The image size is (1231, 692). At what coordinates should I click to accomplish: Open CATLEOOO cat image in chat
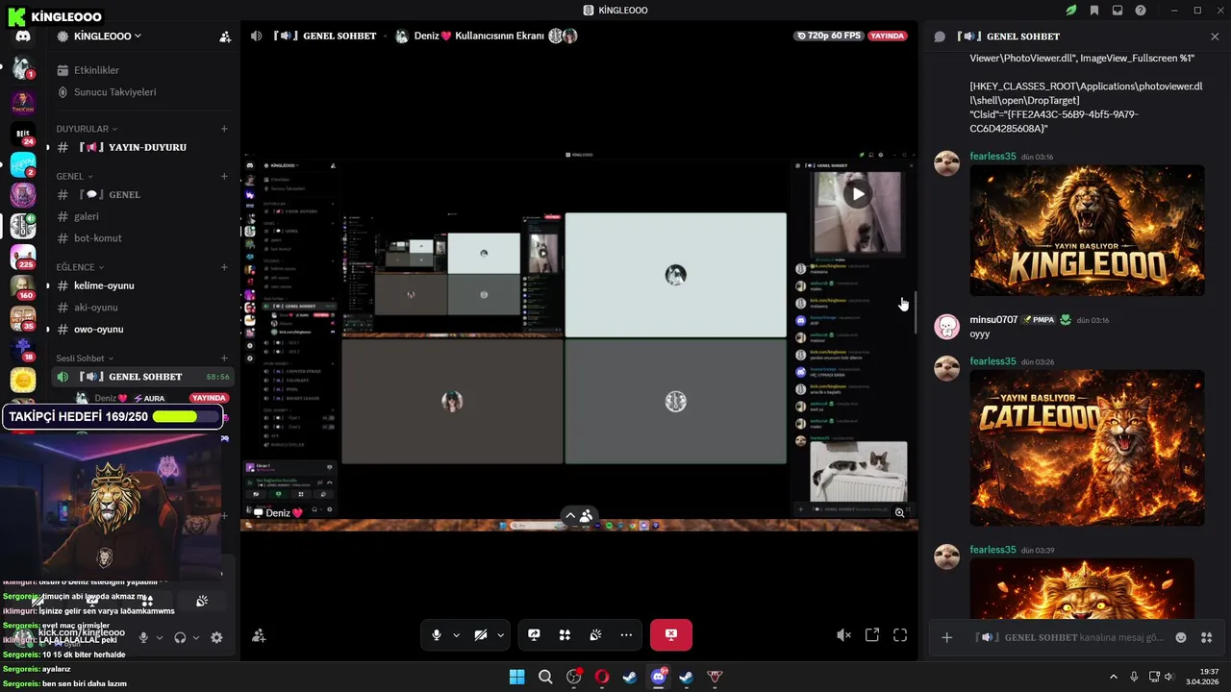[1087, 448]
